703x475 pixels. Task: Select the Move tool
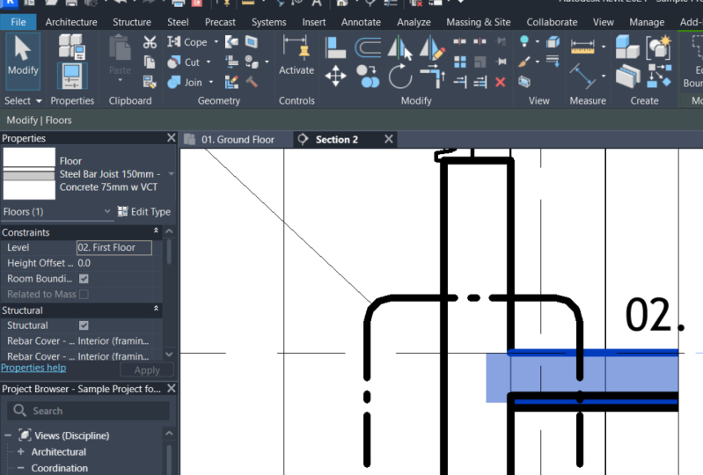pos(335,76)
